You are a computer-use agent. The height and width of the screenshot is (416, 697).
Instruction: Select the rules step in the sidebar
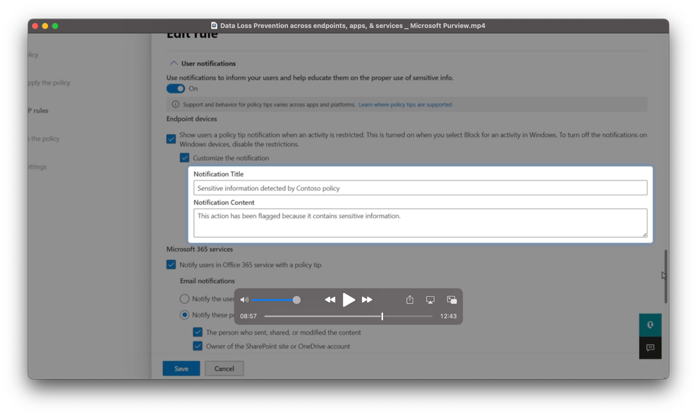38,111
